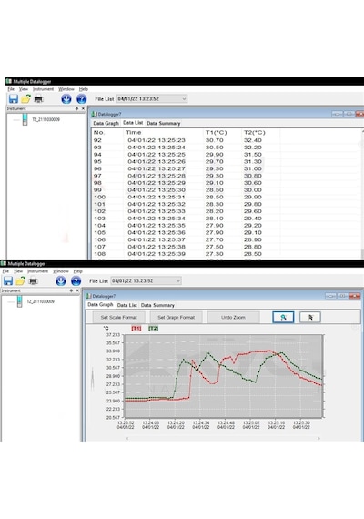Switch to Data List tab in the lower Datalogger7 window
Screen dimensions: 364x519
pyautogui.click(x=127, y=305)
